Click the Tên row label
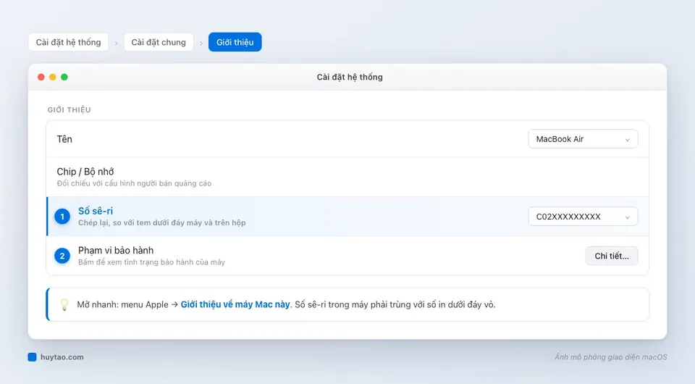This screenshot has width=695, height=384. (x=64, y=139)
